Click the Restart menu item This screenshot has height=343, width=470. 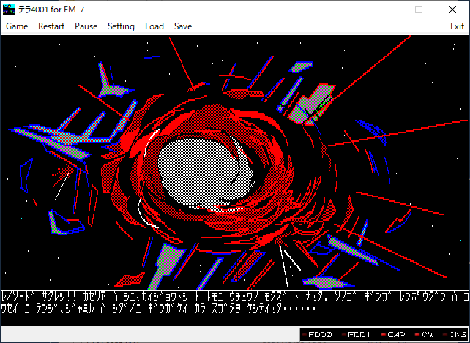pyautogui.click(x=51, y=26)
